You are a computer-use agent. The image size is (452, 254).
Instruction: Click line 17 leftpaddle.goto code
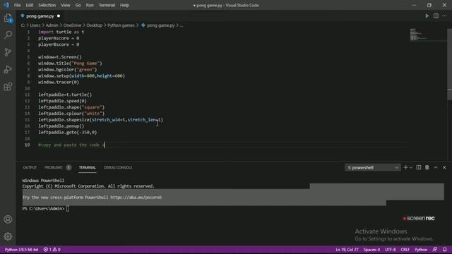click(x=68, y=133)
